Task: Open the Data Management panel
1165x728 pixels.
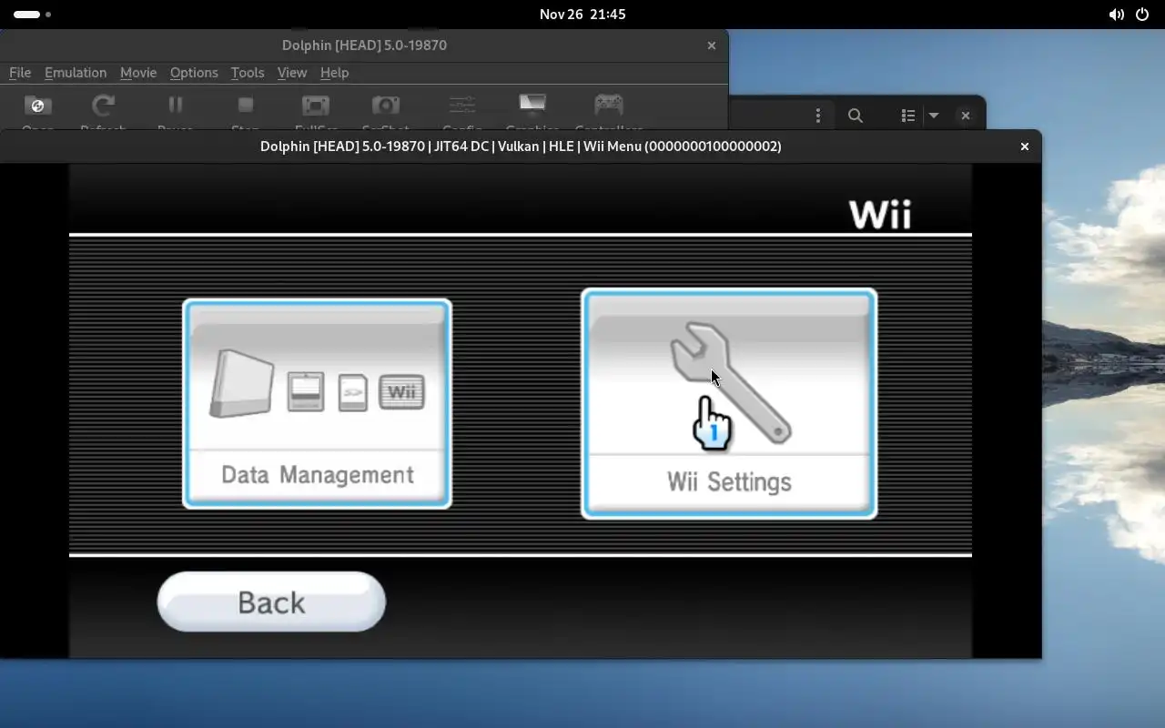Action: pyautogui.click(x=317, y=403)
